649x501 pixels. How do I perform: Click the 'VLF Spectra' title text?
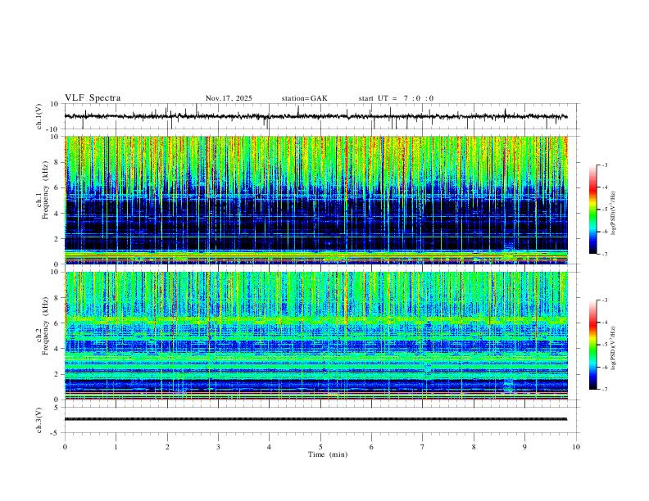[93, 98]
